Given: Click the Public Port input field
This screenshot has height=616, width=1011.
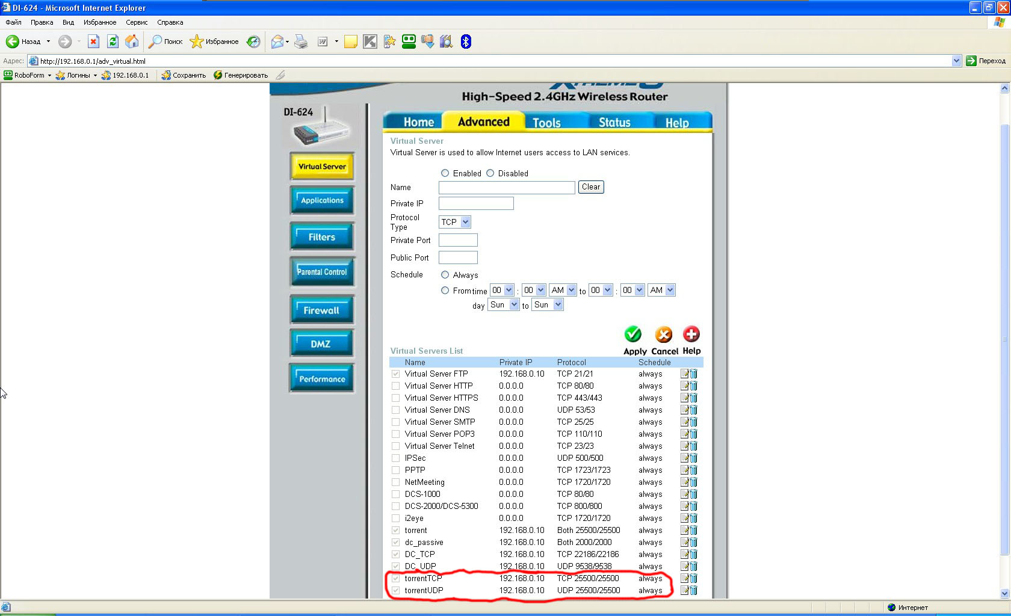Looking at the screenshot, I should pos(458,257).
